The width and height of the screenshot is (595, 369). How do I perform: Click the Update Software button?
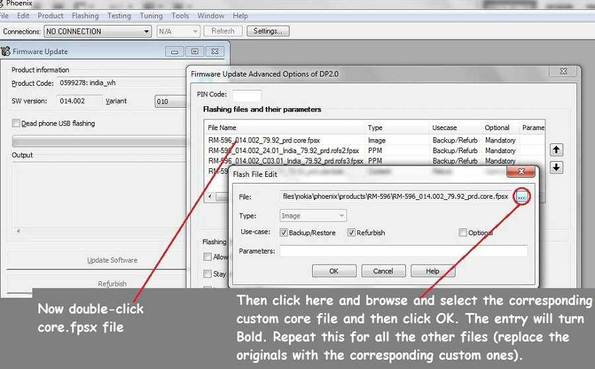97,260
